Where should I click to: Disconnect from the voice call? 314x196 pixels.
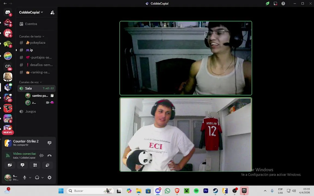[x=49, y=155]
